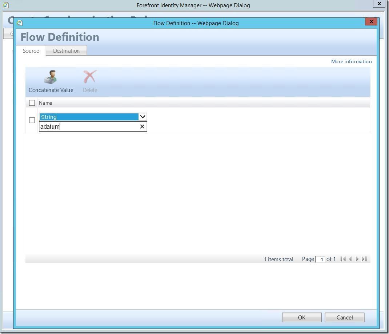Click the page number box
389x334 pixels.
[320, 259]
